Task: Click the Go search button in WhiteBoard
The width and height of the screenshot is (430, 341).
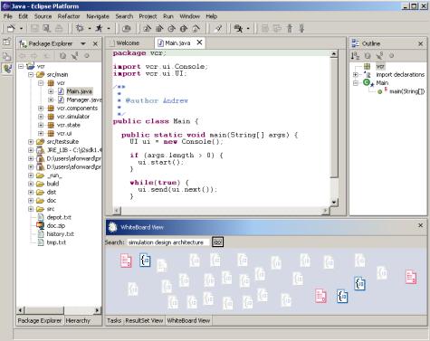Action: pos(217,242)
